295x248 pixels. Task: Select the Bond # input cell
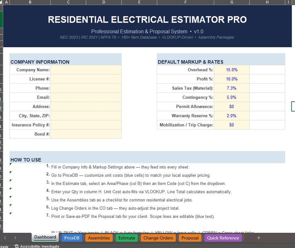coord(86,134)
